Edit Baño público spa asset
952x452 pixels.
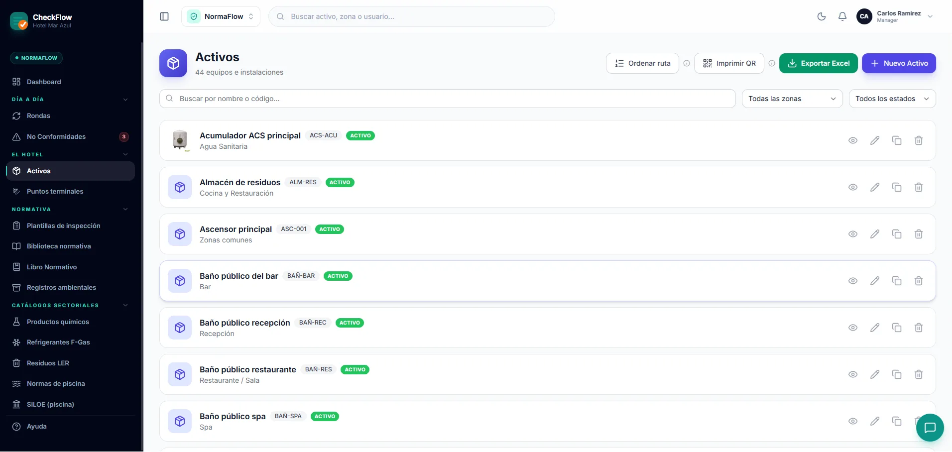click(x=875, y=421)
